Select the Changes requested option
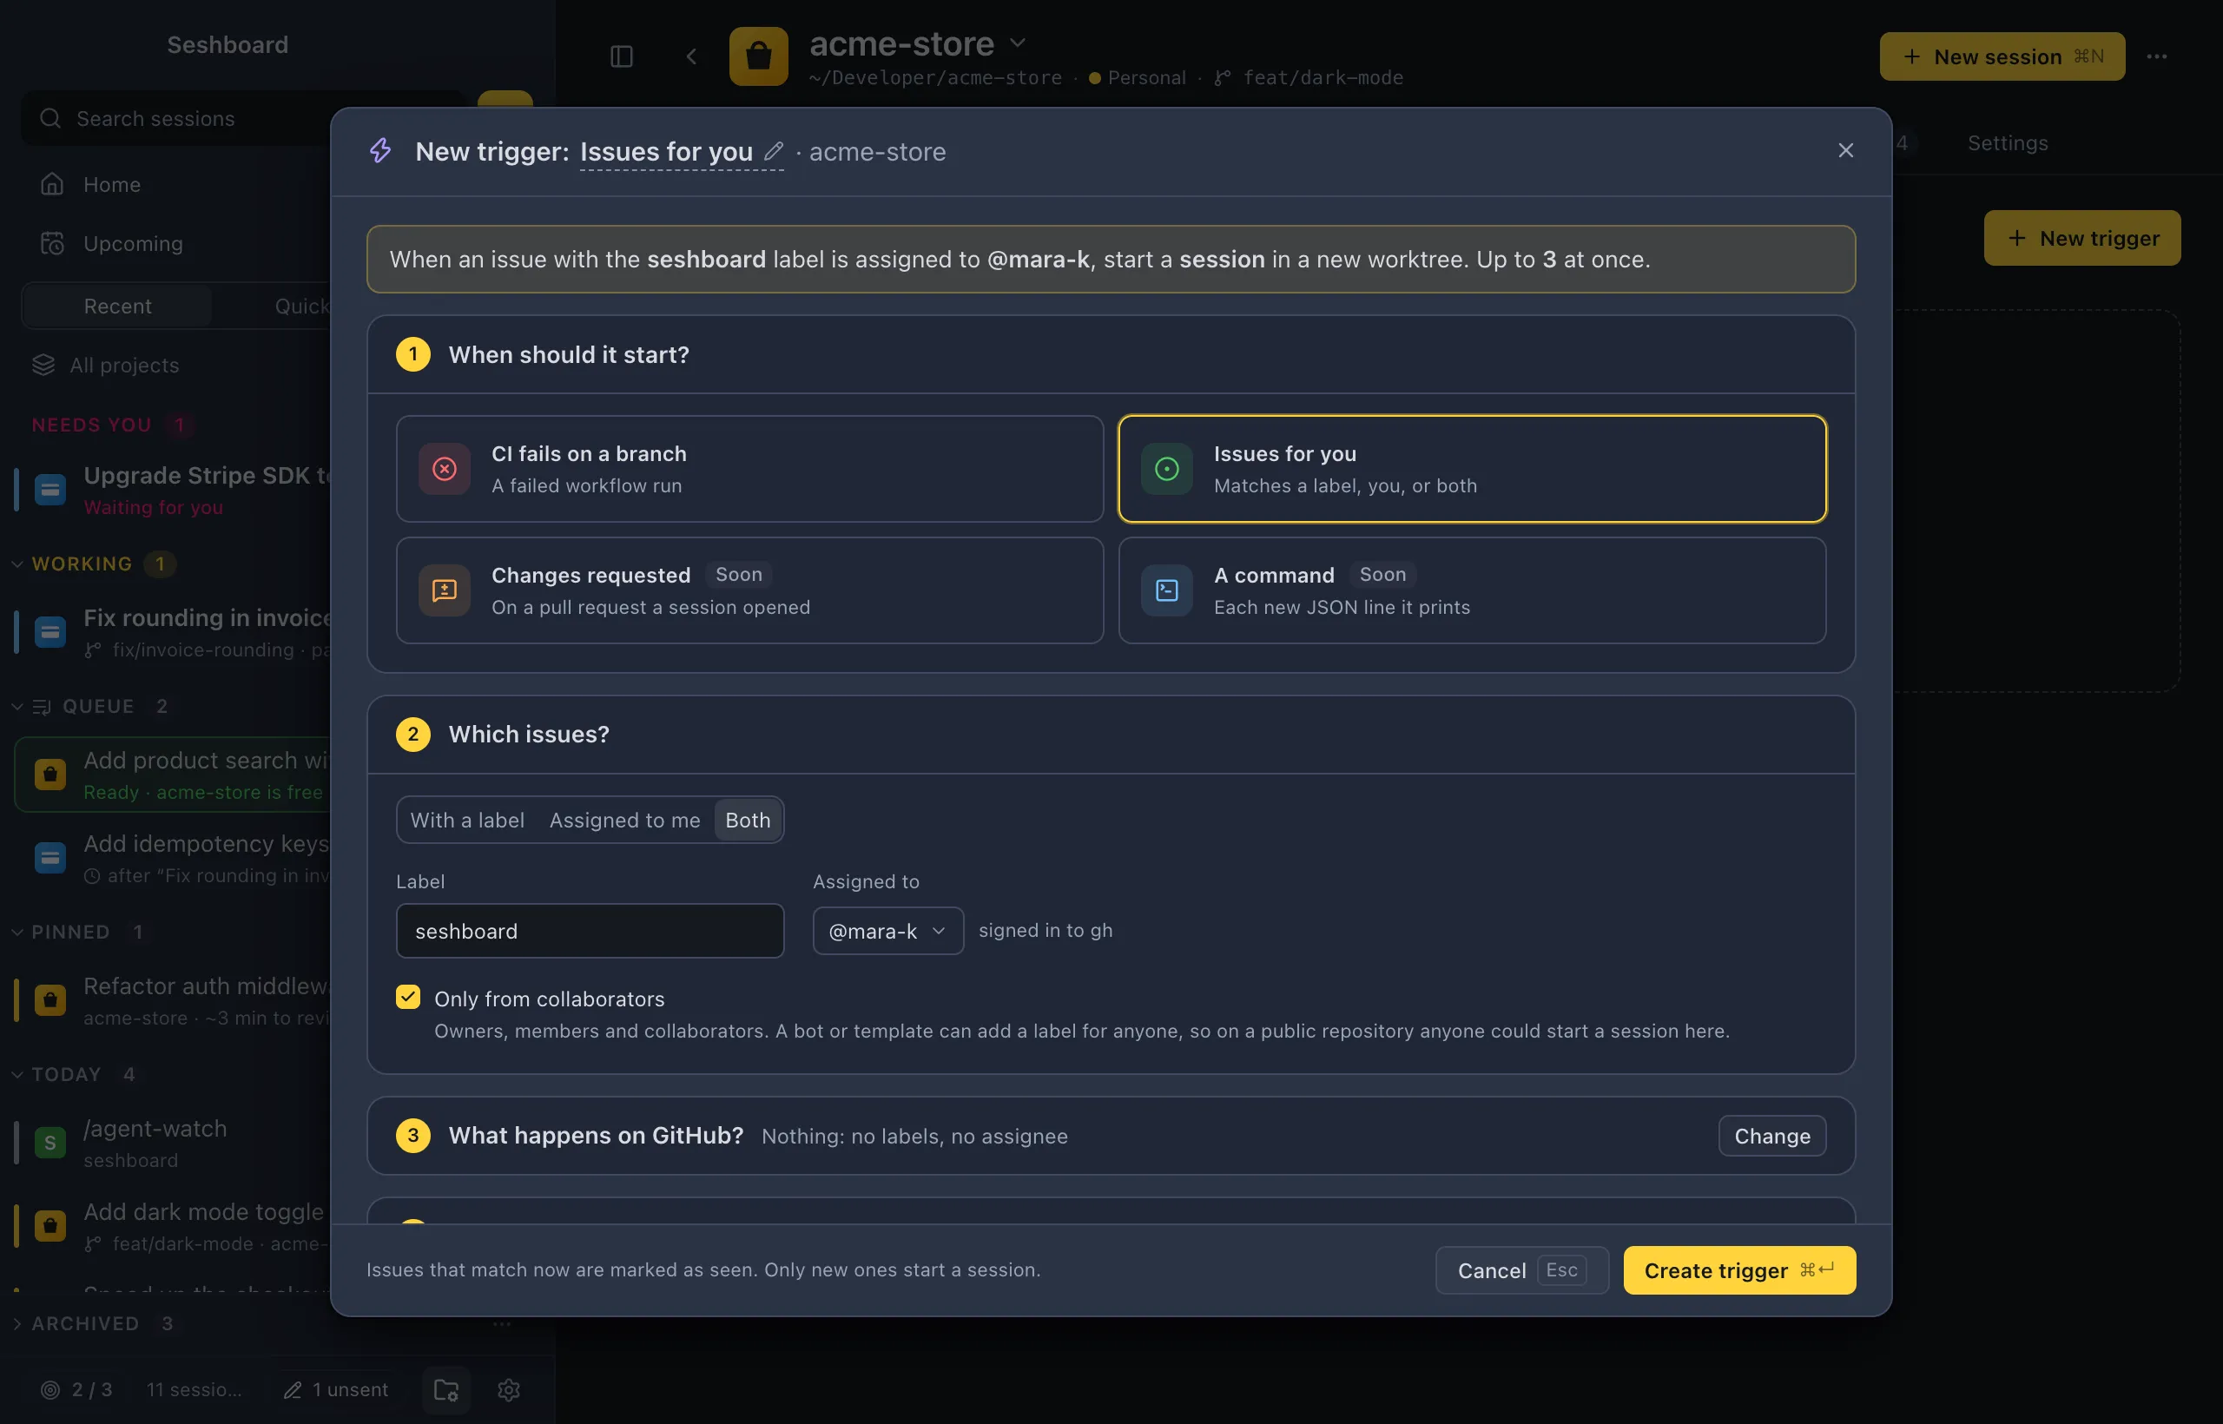The image size is (2223, 1424). tap(749, 590)
